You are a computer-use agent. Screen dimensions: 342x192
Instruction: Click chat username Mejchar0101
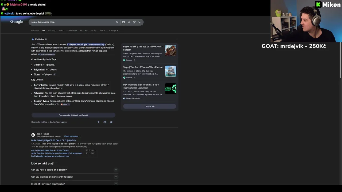(19, 5)
